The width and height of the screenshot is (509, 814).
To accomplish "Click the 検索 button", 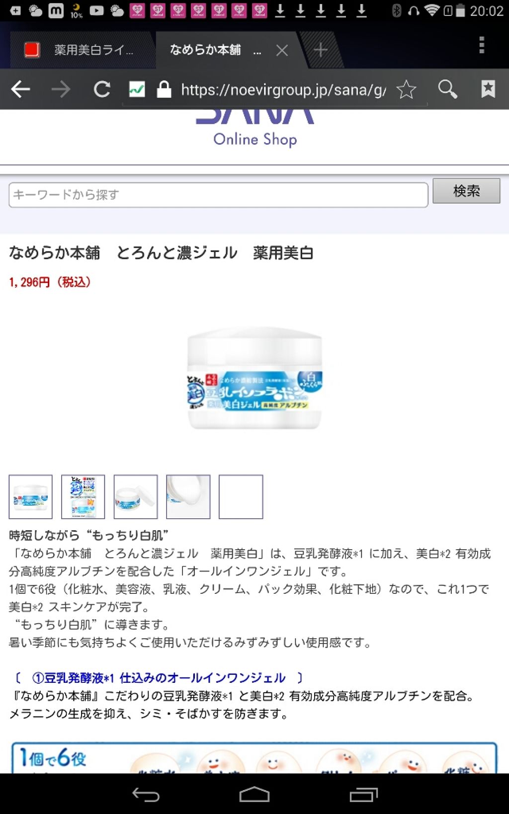I will [466, 191].
